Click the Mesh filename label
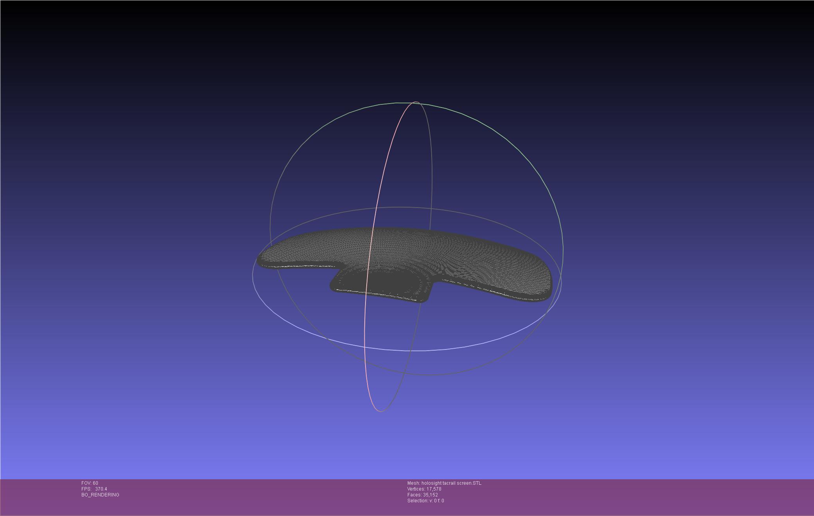Image resolution: width=814 pixels, height=516 pixels. pos(444,483)
